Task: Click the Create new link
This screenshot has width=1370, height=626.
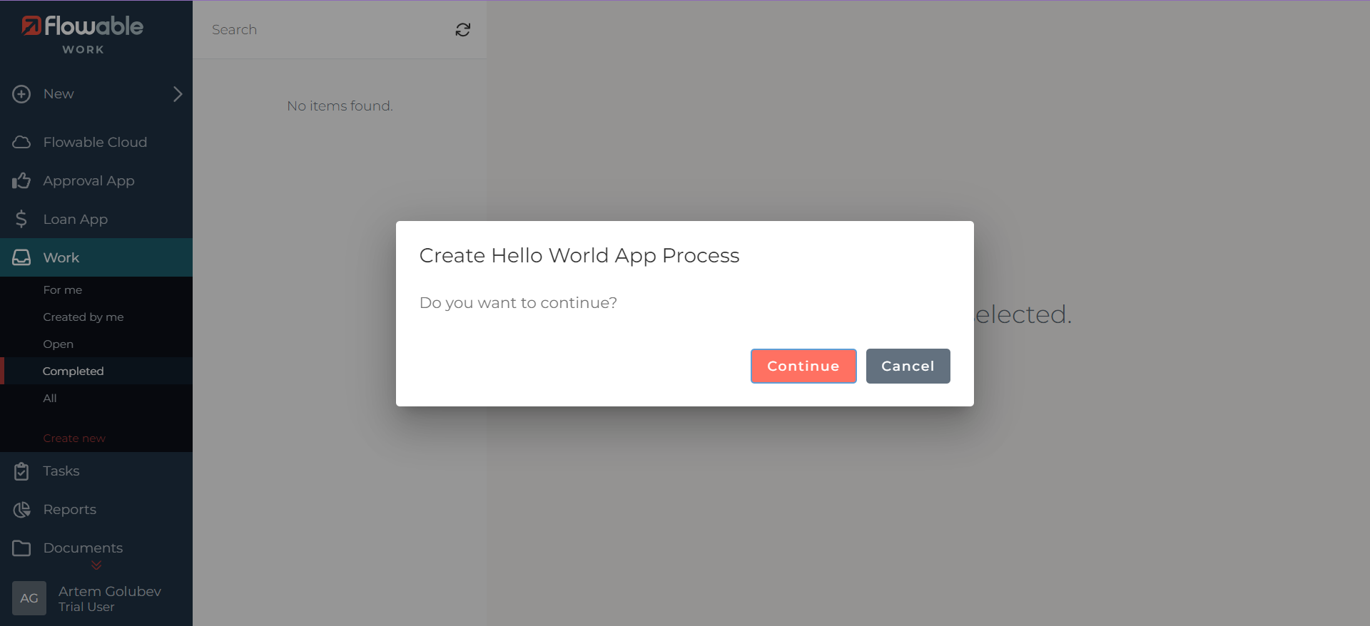Action: click(x=74, y=438)
